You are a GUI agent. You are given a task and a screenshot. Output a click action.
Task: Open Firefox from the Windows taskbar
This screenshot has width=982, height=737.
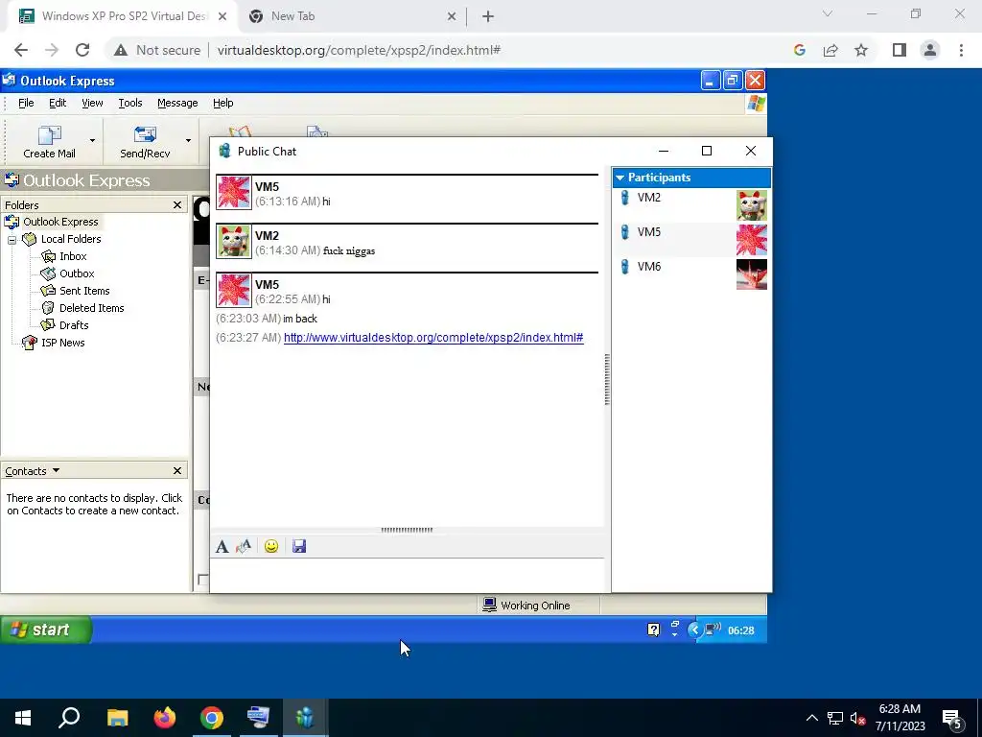point(165,718)
